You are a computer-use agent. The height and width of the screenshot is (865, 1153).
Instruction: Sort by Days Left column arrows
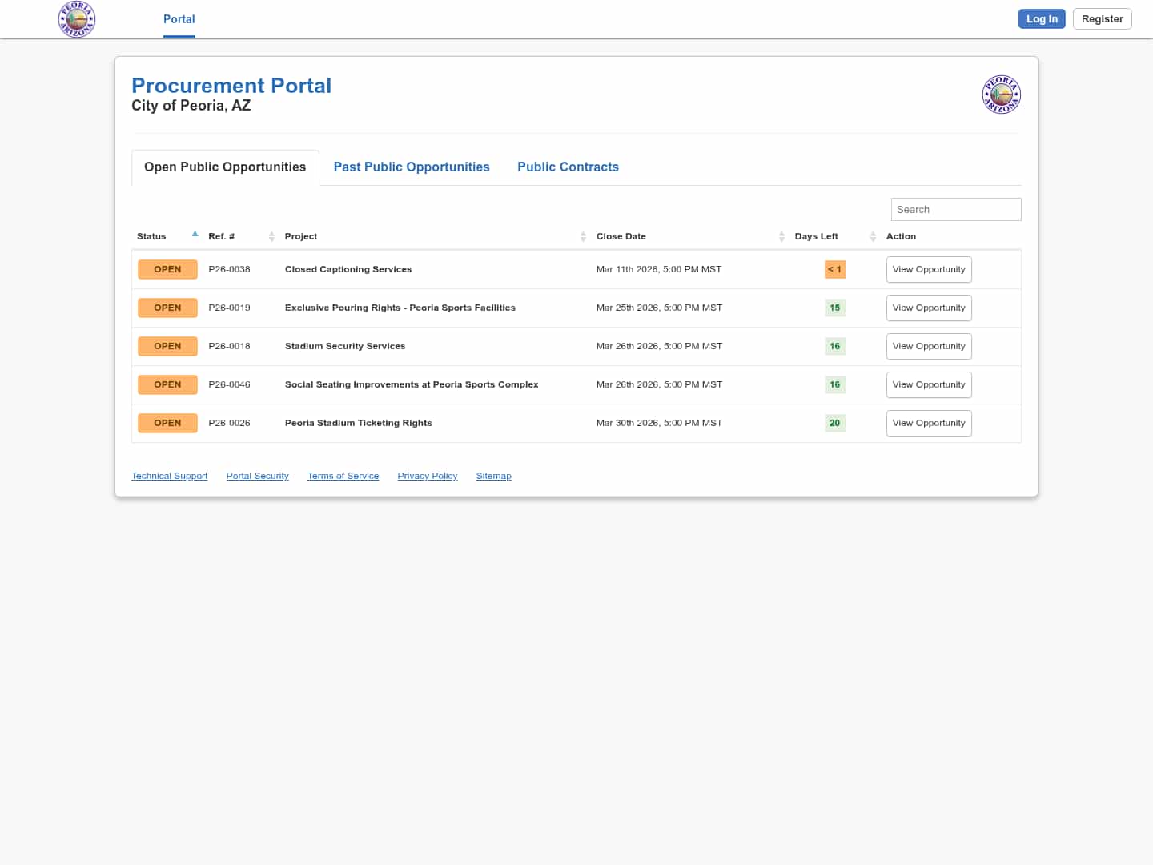pos(873,236)
